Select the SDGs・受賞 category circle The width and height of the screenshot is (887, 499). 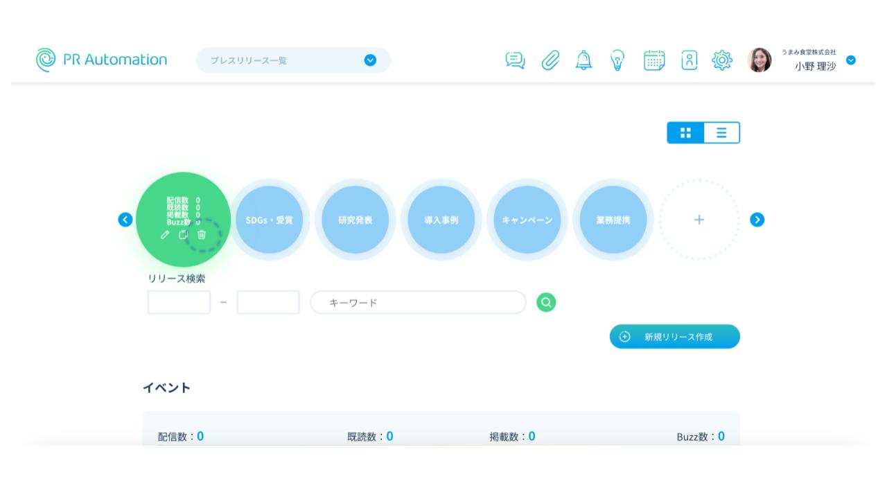coord(269,220)
